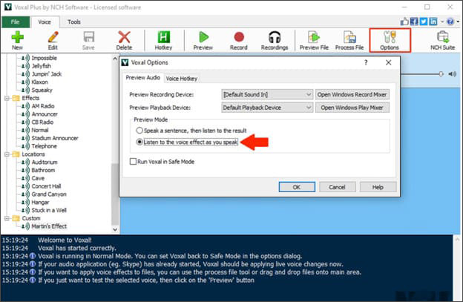Select the Auditorium location icon
This screenshot has width=463, height=302.
pos(26,162)
